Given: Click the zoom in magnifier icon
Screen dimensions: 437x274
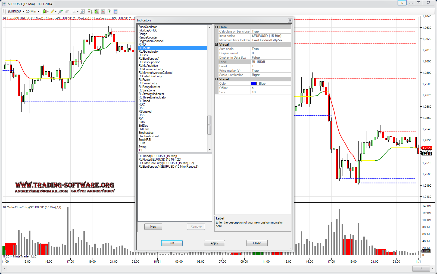Looking at the screenshot, I should pyautogui.click(x=60, y=11).
